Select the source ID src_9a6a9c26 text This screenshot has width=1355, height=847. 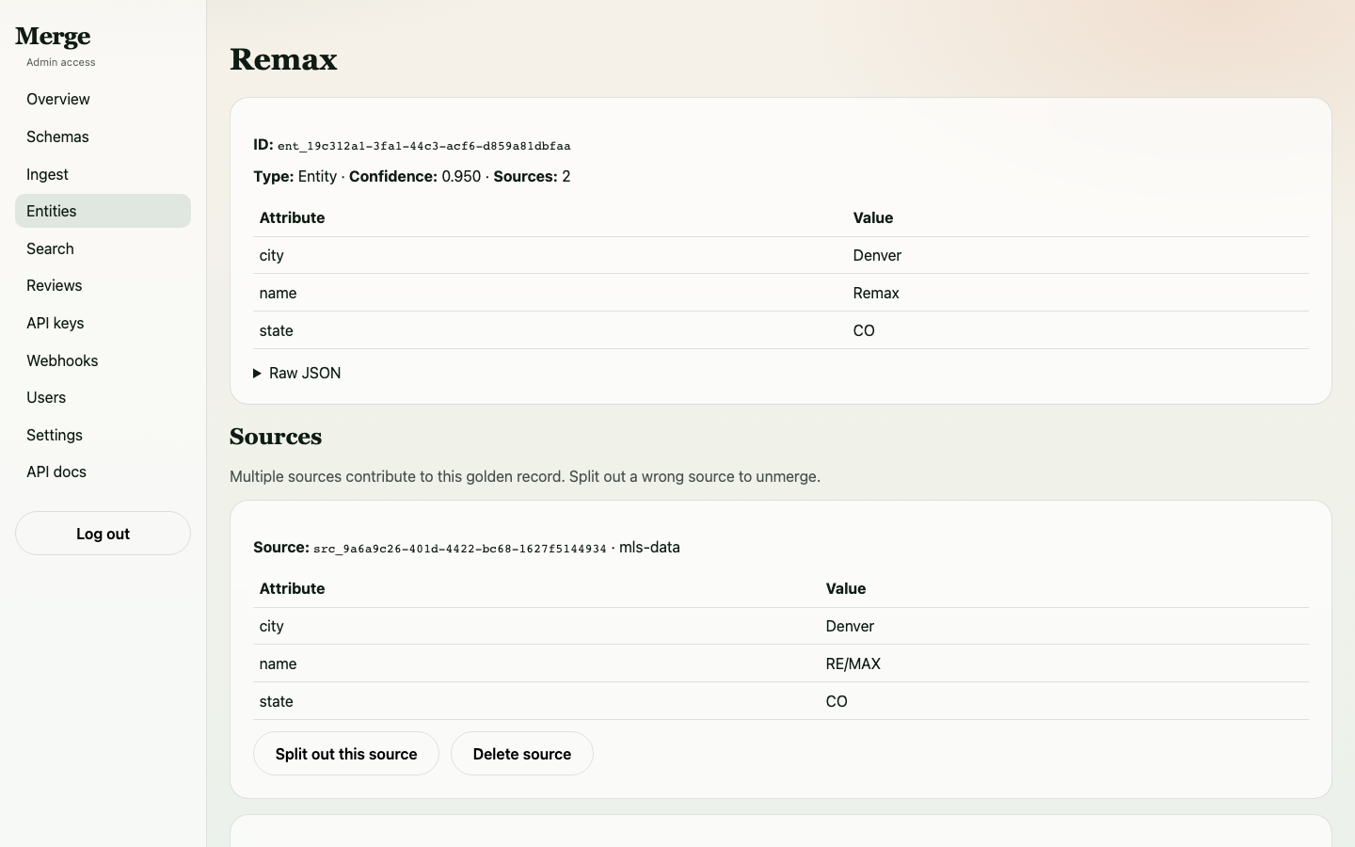[x=460, y=549]
